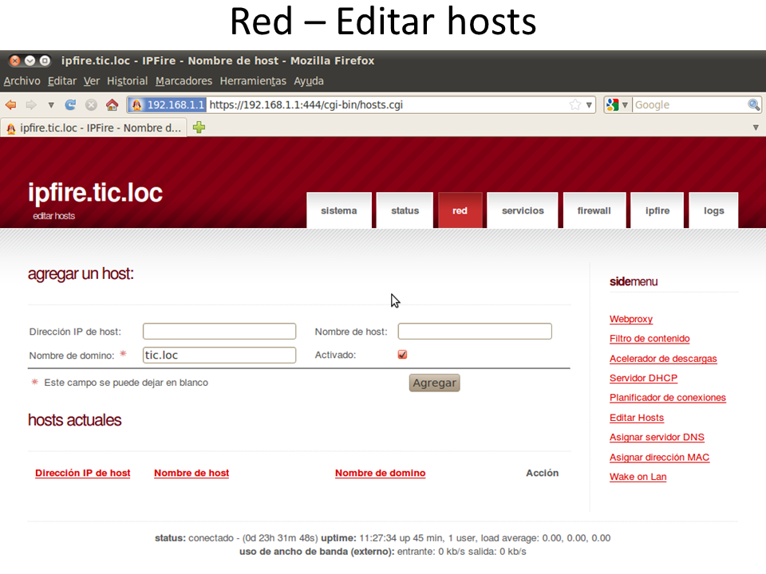Click the browser back arrow
Screen dimensions: 766x574
point(11,105)
